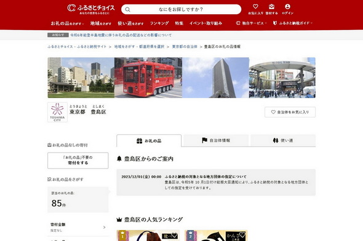The image size is (363, 241).
Task: Click 「お礼の品」不要の寄付をする button
Action: coord(78,160)
